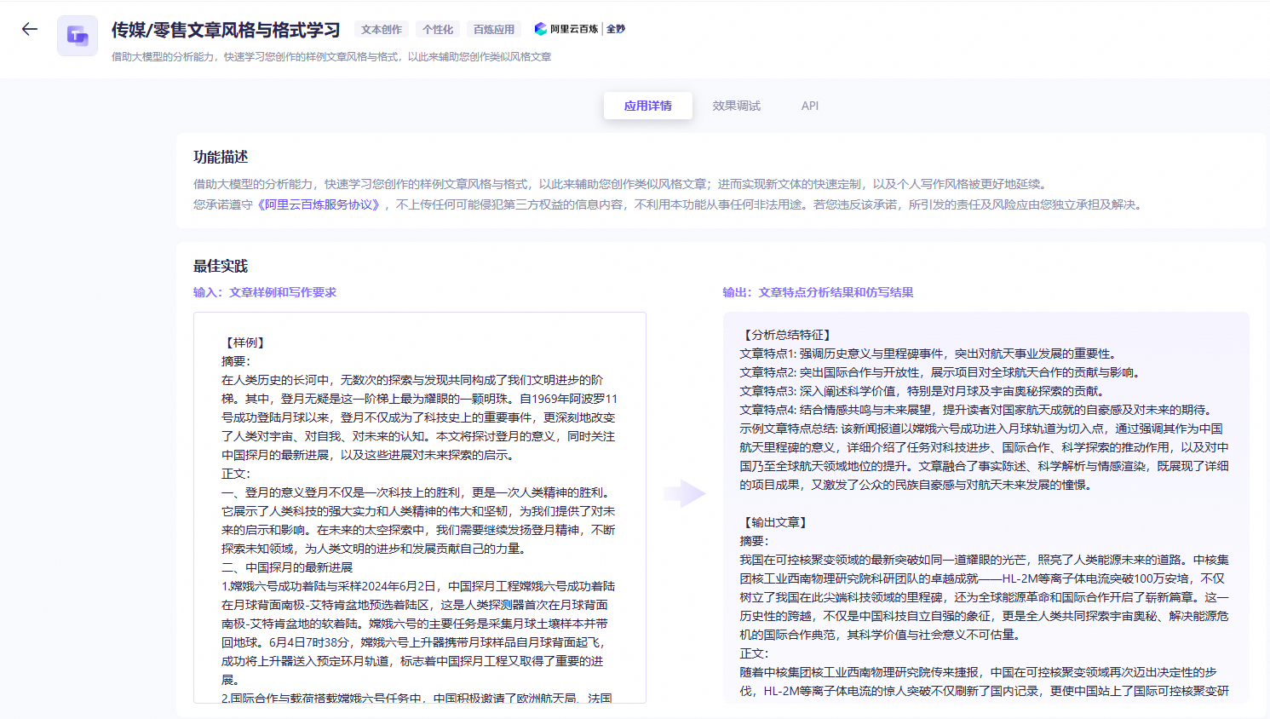Click the 【样例】 line in the input box
This screenshot has width=1270, height=719.
pyautogui.click(x=244, y=342)
